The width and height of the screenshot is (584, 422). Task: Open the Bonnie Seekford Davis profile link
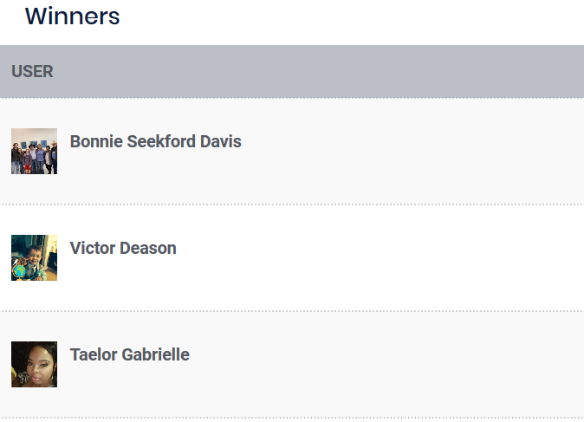pyautogui.click(x=156, y=141)
